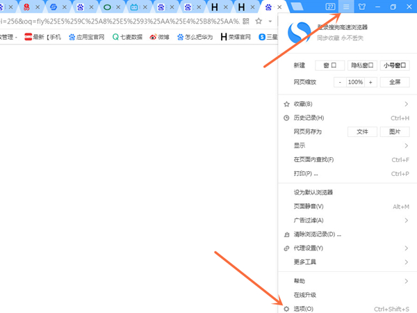Click the 全屏 fullscreen button

394,82
